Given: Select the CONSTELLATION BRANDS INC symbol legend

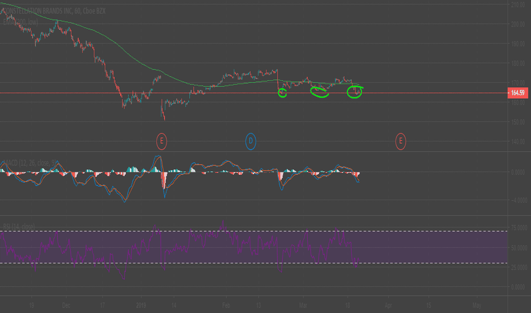Looking at the screenshot, I should click(x=54, y=11).
